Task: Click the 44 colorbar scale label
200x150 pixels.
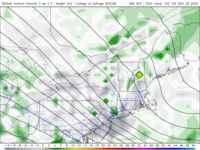Action: click(175, 145)
